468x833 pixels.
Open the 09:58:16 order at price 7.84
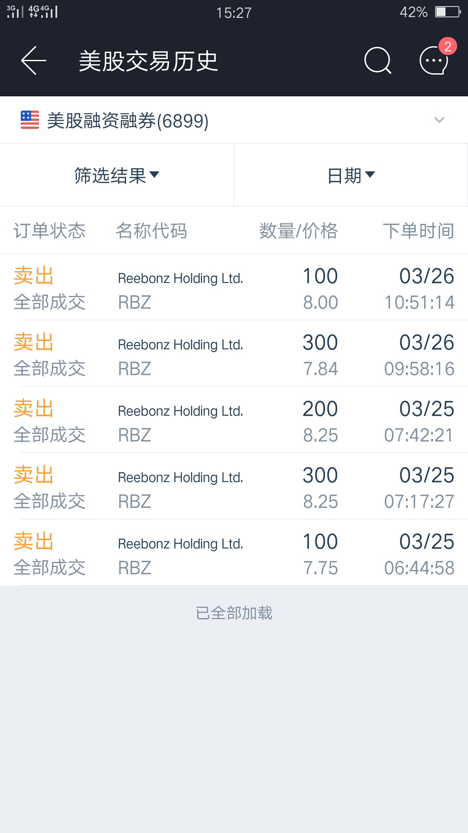click(x=234, y=354)
